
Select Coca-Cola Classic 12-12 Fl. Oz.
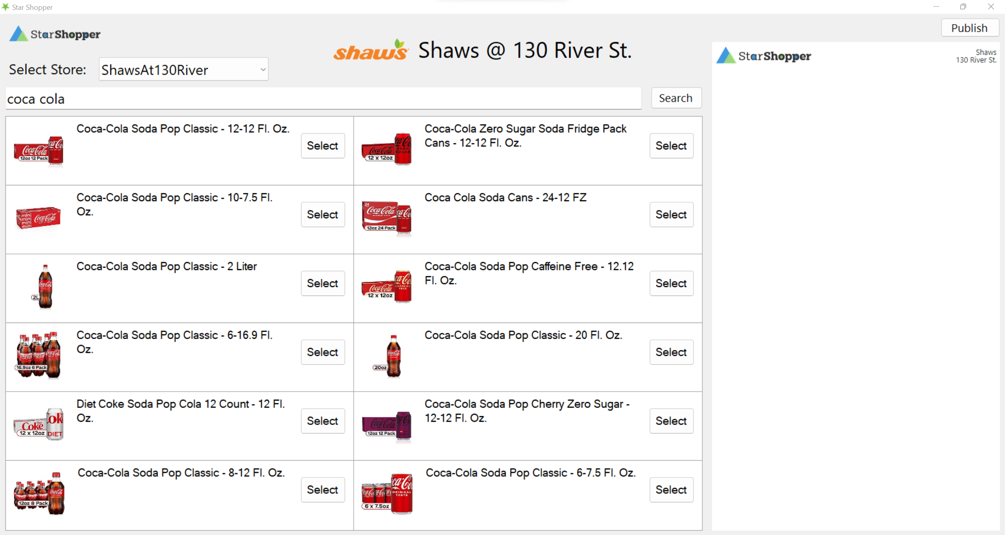coord(322,146)
